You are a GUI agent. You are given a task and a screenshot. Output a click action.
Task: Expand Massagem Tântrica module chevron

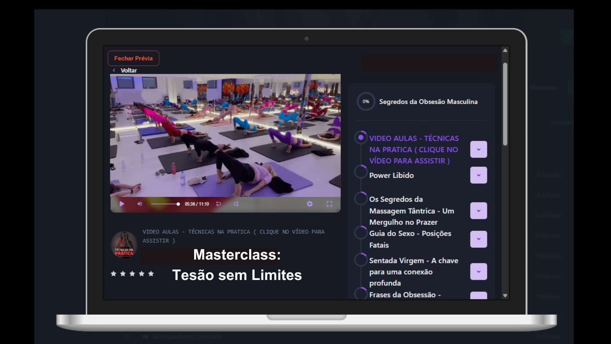478,211
